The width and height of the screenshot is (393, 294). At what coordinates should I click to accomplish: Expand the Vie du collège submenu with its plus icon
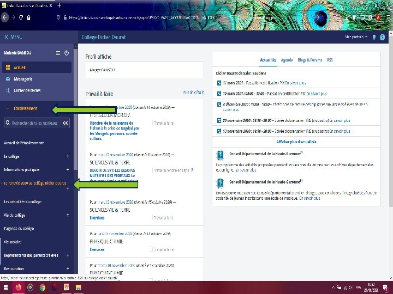[x=68, y=215]
